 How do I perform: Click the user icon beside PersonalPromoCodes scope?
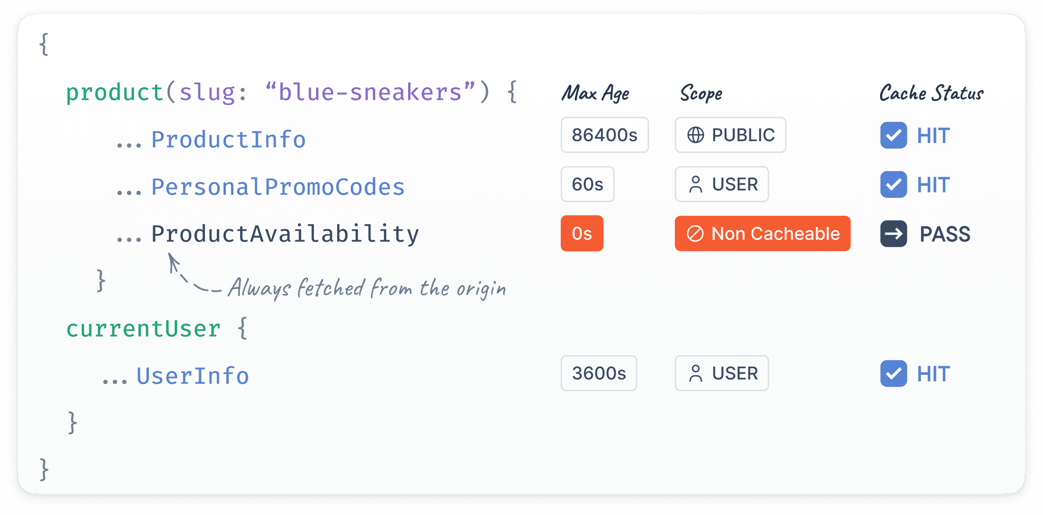pos(695,184)
